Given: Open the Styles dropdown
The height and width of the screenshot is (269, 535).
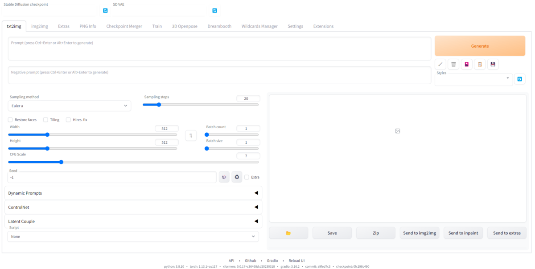Looking at the screenshot, I should point(473,79).
